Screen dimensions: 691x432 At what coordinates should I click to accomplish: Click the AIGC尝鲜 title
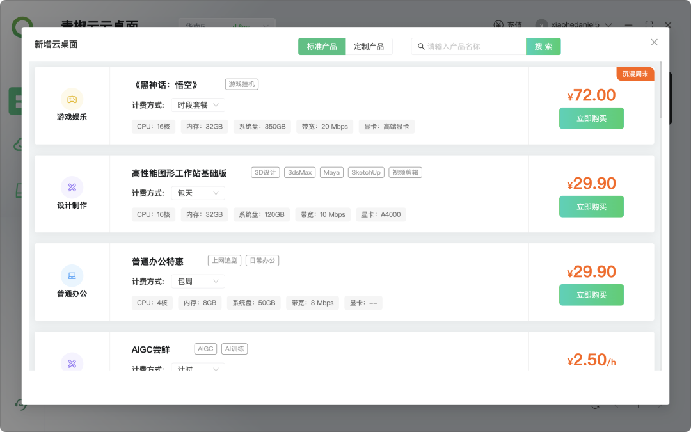pos(151,349)
